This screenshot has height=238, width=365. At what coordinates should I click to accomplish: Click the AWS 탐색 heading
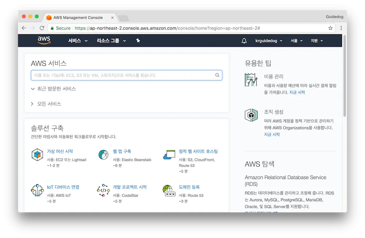(259, 164)
